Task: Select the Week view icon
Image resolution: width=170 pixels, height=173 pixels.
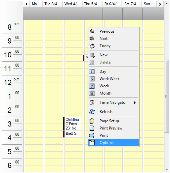Action: pyautogui.click(x=92, y=86)
